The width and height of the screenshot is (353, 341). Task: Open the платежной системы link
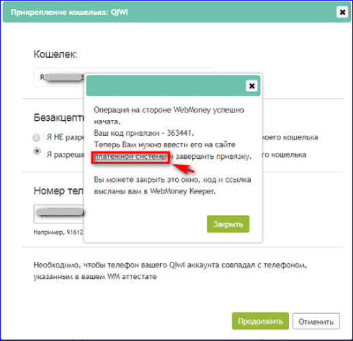point(130,157)
